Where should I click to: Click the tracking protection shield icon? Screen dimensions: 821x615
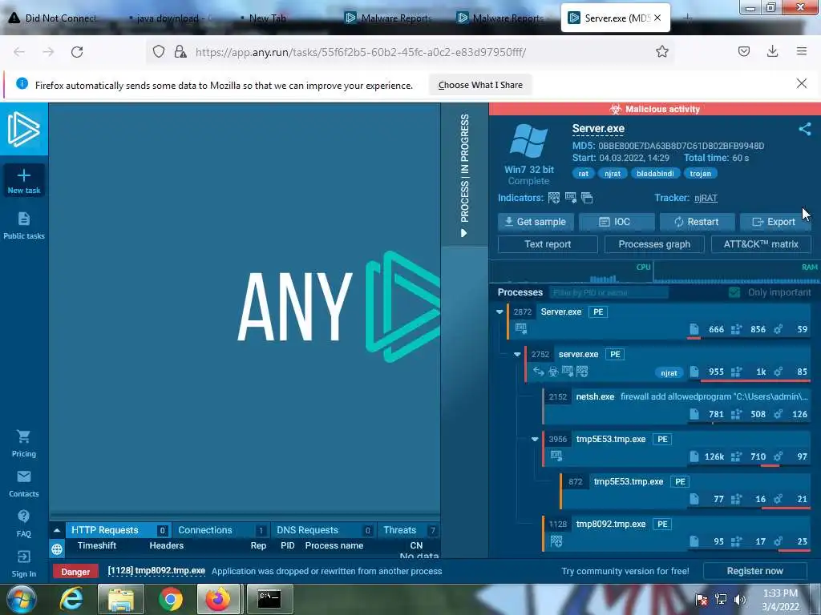(x=159, y=51)
